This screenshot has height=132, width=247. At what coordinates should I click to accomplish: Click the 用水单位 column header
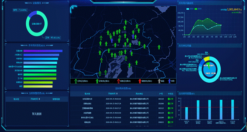coord(139,94)
